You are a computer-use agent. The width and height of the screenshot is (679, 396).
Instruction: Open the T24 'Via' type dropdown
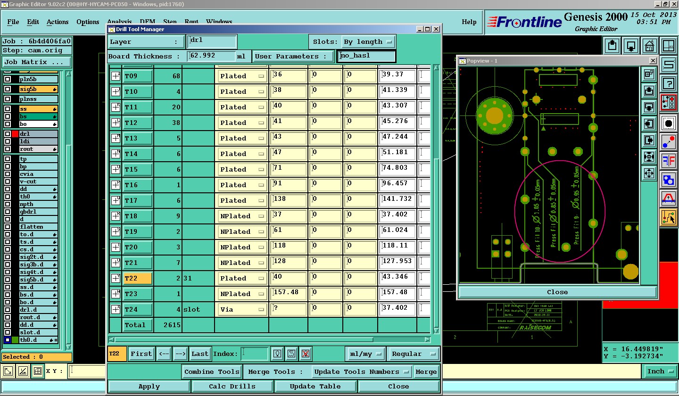(242, 310)
